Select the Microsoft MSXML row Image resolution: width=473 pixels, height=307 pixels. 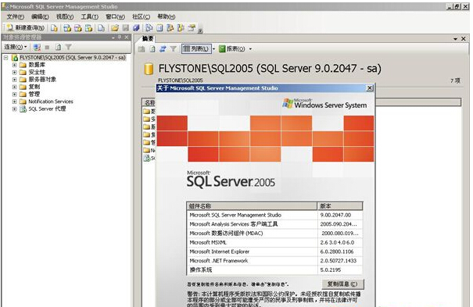tap(275, 242)
